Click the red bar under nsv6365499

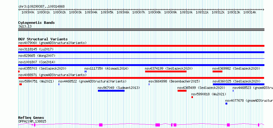click(182, 91)
